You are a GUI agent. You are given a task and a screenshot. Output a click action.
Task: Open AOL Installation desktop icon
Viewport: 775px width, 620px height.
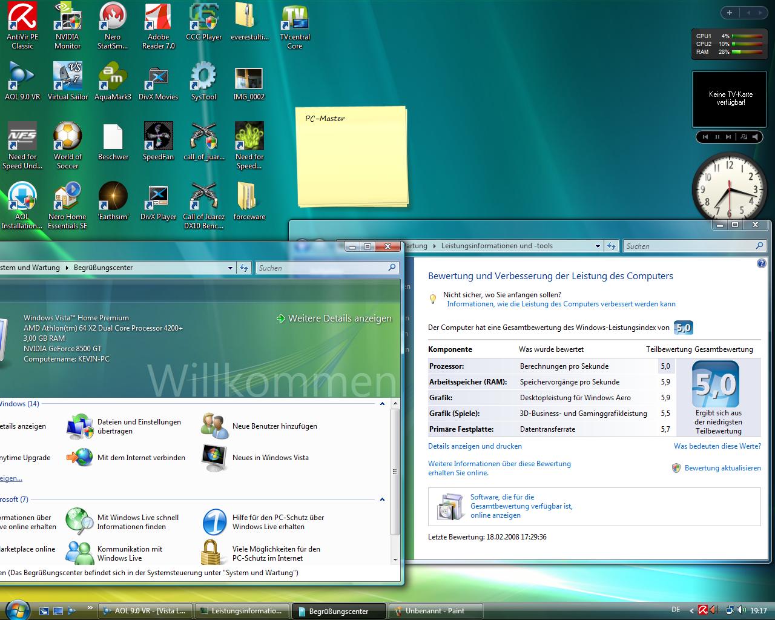click(x=22, y=205)
